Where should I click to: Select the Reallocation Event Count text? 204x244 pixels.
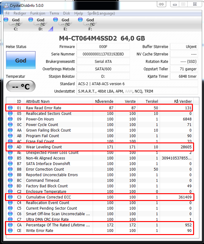[x=47, y=203]
